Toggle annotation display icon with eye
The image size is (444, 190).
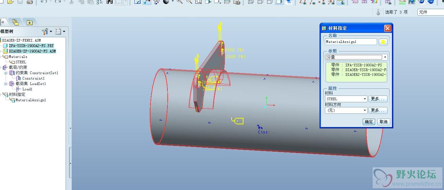click(341, 2)
